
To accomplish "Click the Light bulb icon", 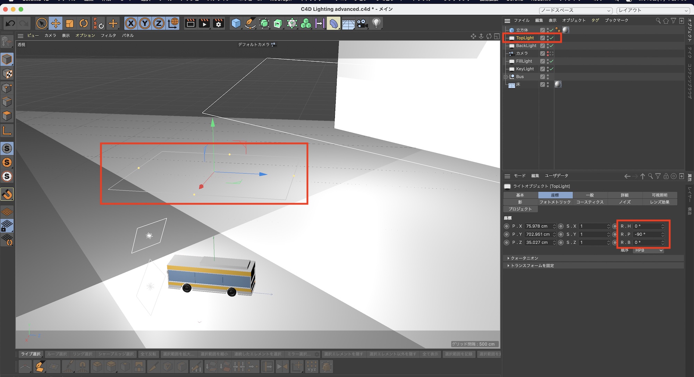I will (x=376, y=23).
